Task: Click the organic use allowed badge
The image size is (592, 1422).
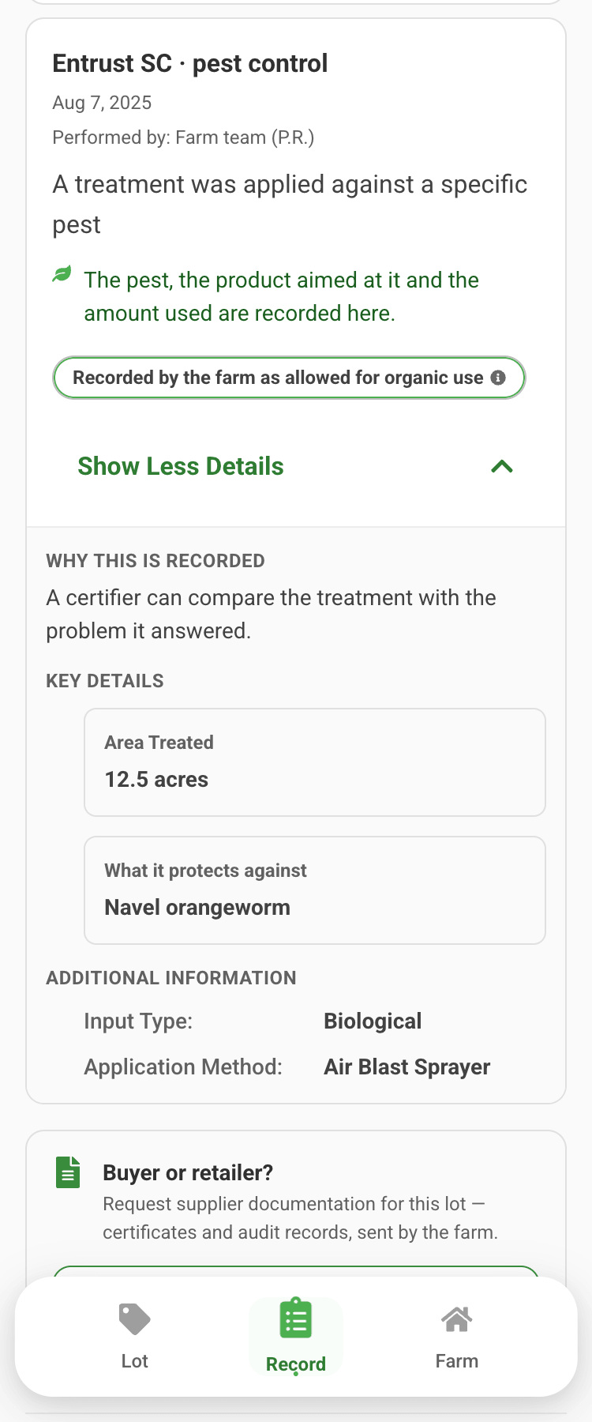Action: 289,378
